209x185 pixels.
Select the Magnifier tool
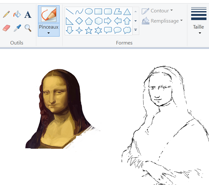tap(28, 28)
